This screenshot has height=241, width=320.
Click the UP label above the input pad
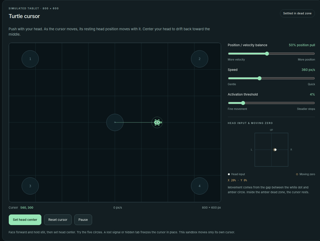271,130
